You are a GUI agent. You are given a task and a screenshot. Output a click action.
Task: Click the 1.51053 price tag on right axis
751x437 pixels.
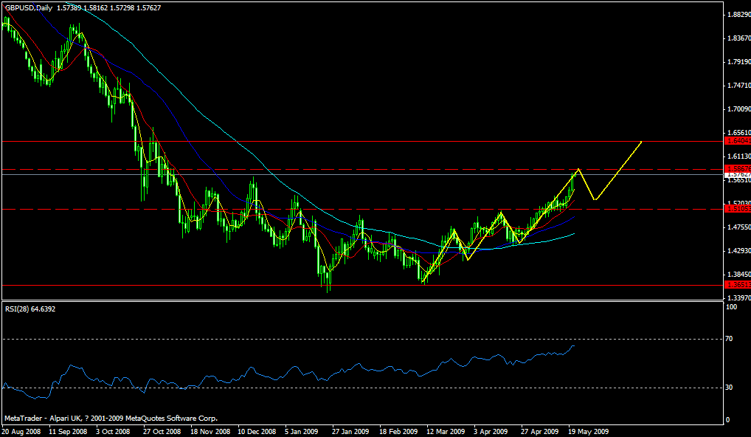(x=736, y=210)
